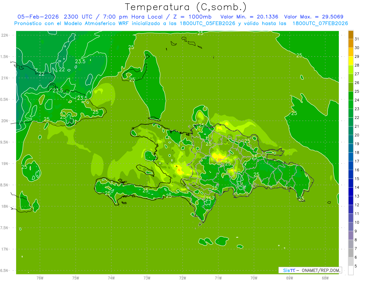Image resolution: width=365 pixels, height=282 pixels.
Task: Pick the teal legend band between 19 and 20
Action: pyautogui.click(x=351, y=139)
